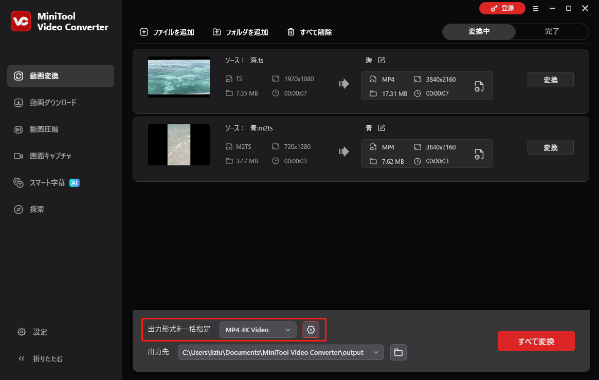Open the hamburger menu near the top right

tap(535, 8)
